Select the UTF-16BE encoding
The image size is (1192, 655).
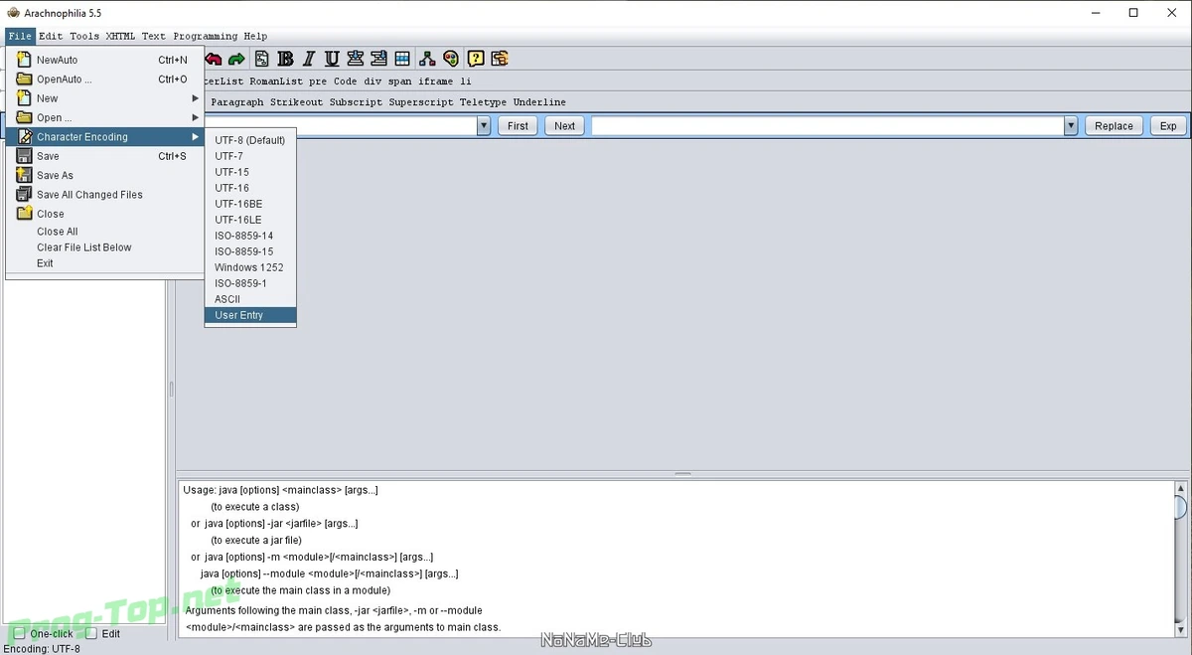click(x=250, y=204)
